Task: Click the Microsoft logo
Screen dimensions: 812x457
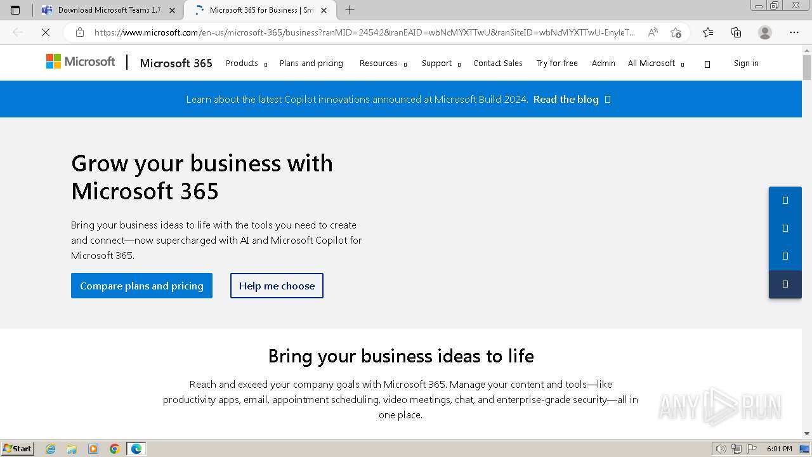Action: tap(81, 62)
